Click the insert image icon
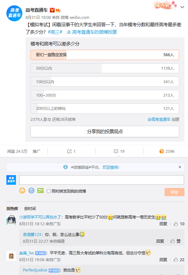 pyautogui.click(x=40, y=190)
